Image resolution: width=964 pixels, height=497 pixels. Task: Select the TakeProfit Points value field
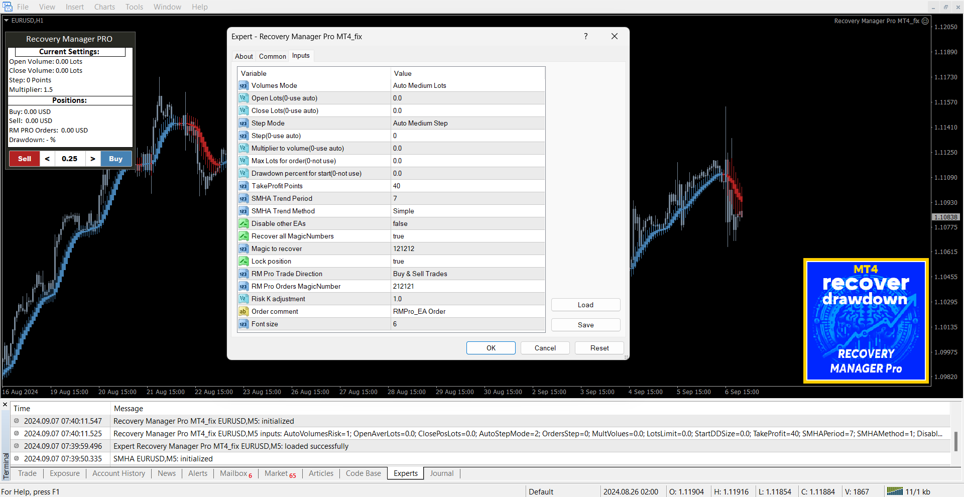click(467, 186)
